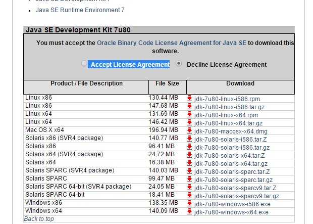The width and height of the screenshot is (313, 224).
Task: Download jdk-7u80-macosx-x64.dmg file link
Action: coord(231,131)
